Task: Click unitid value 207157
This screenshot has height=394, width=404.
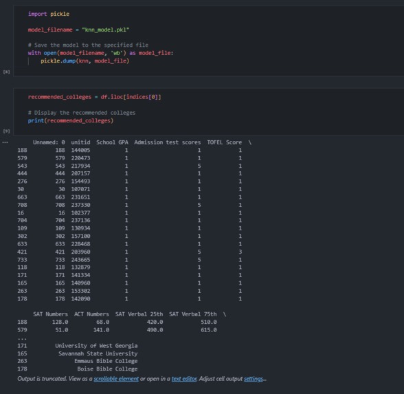Action: coord(80,173)
